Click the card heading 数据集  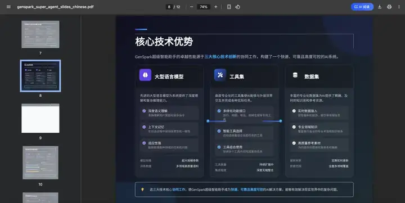pos(312,76)
